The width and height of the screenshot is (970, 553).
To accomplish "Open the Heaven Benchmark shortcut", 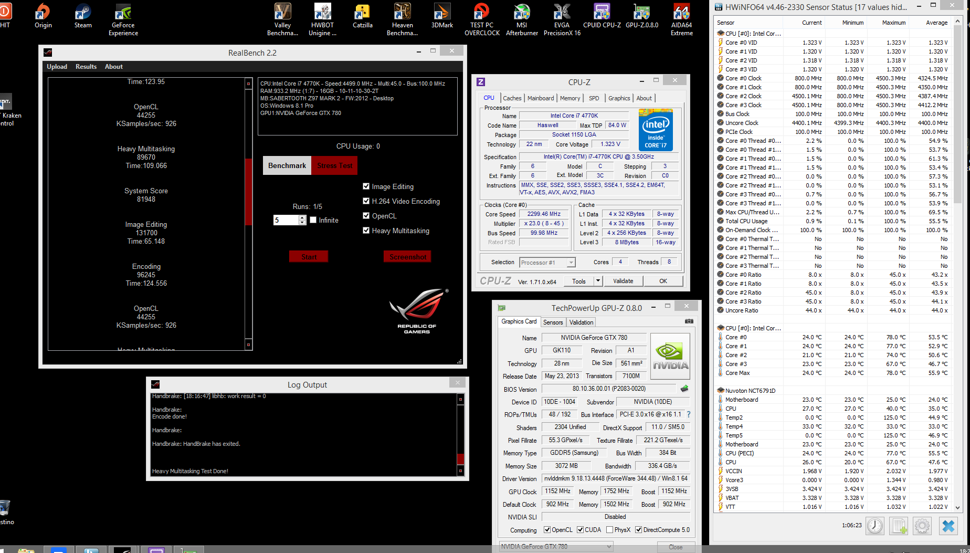I will pyautogui.click(x=403, y=20).
